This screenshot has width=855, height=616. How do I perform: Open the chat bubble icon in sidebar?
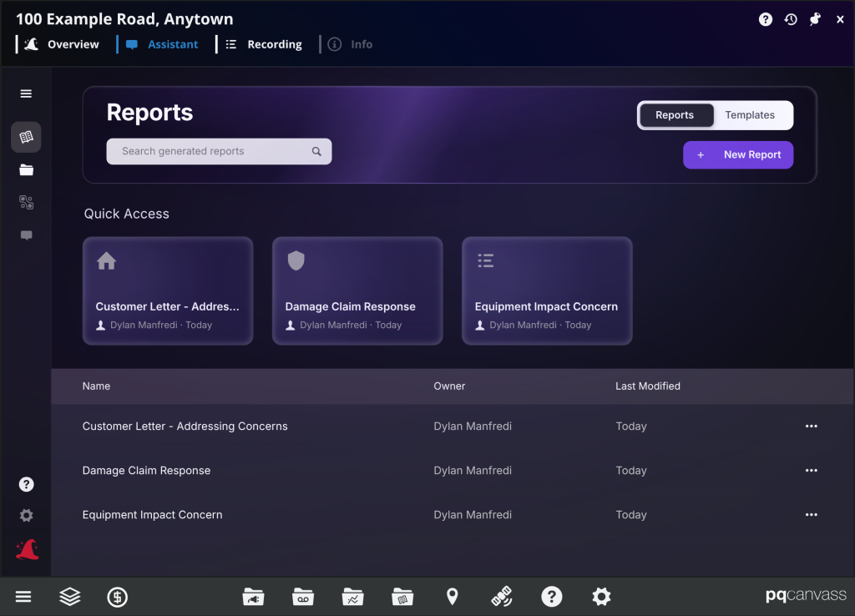(26, 235)
